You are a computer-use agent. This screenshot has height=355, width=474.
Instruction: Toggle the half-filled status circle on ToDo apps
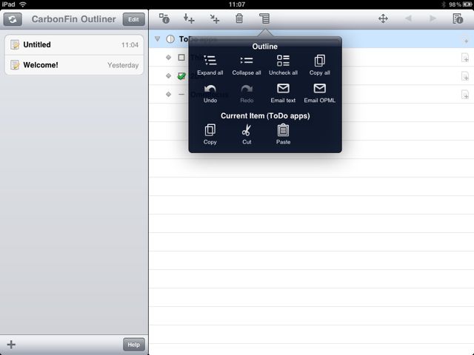[x=170, y=39]
